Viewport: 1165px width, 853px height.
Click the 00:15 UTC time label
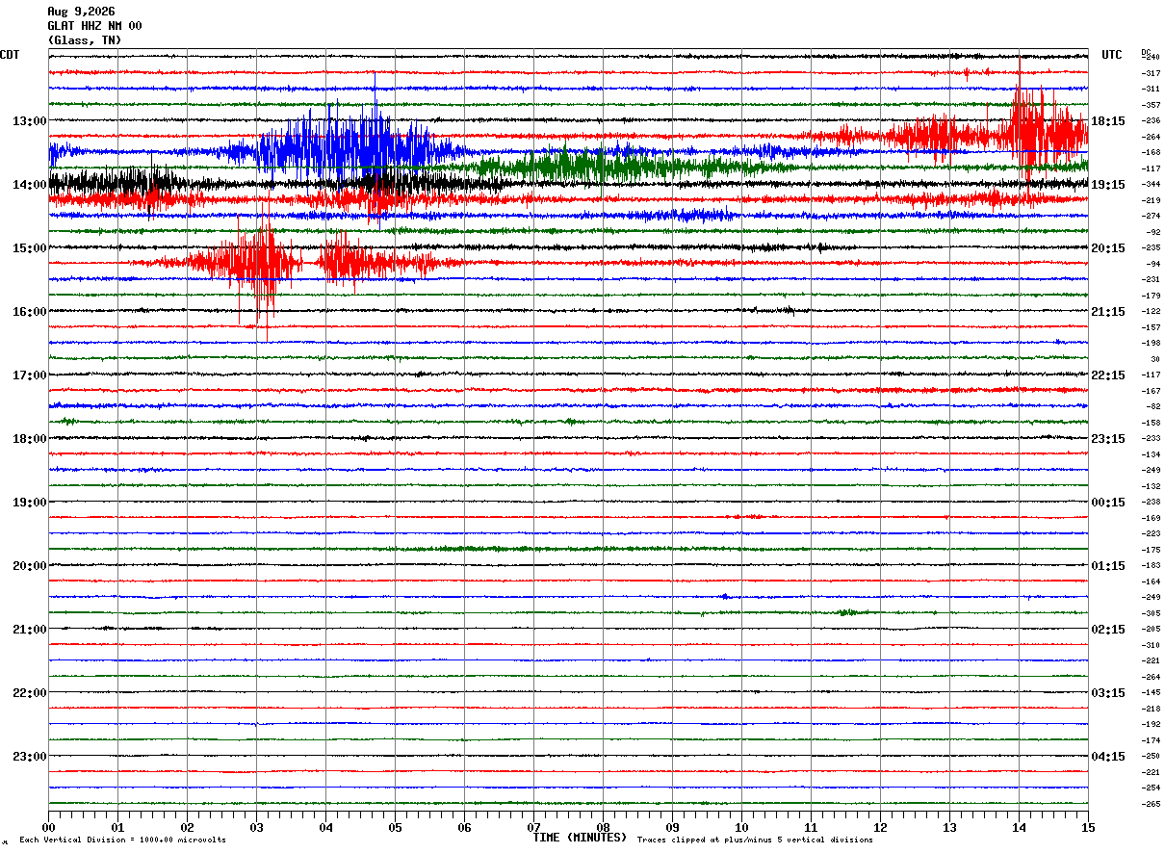coord(1108,502)
